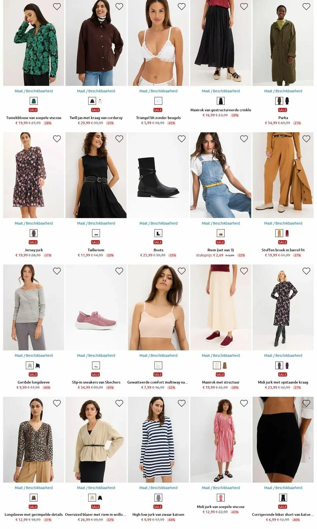Add the Parka to wishlist via heart
Image resolution: width=317 pixels, height=529 pixels.
306,7
